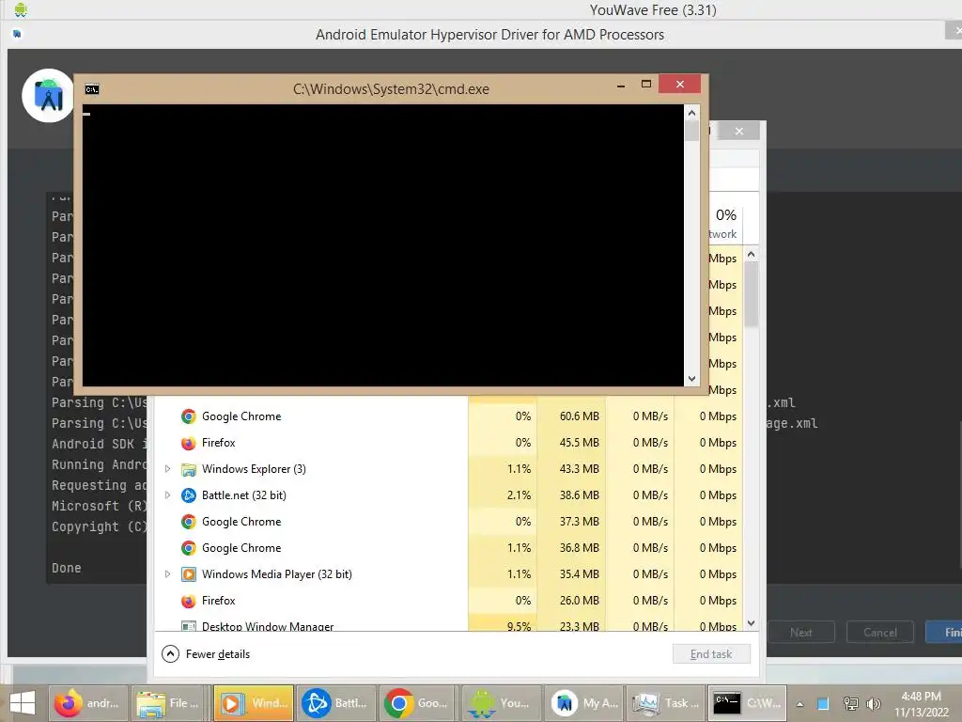Click the YouWave Android icon in title bar
962x722 pixels.
[21, 9]
